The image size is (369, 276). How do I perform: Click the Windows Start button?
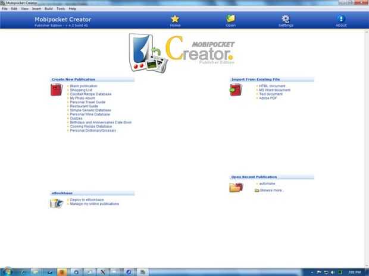pyautogui.click(x=7, y=272)
